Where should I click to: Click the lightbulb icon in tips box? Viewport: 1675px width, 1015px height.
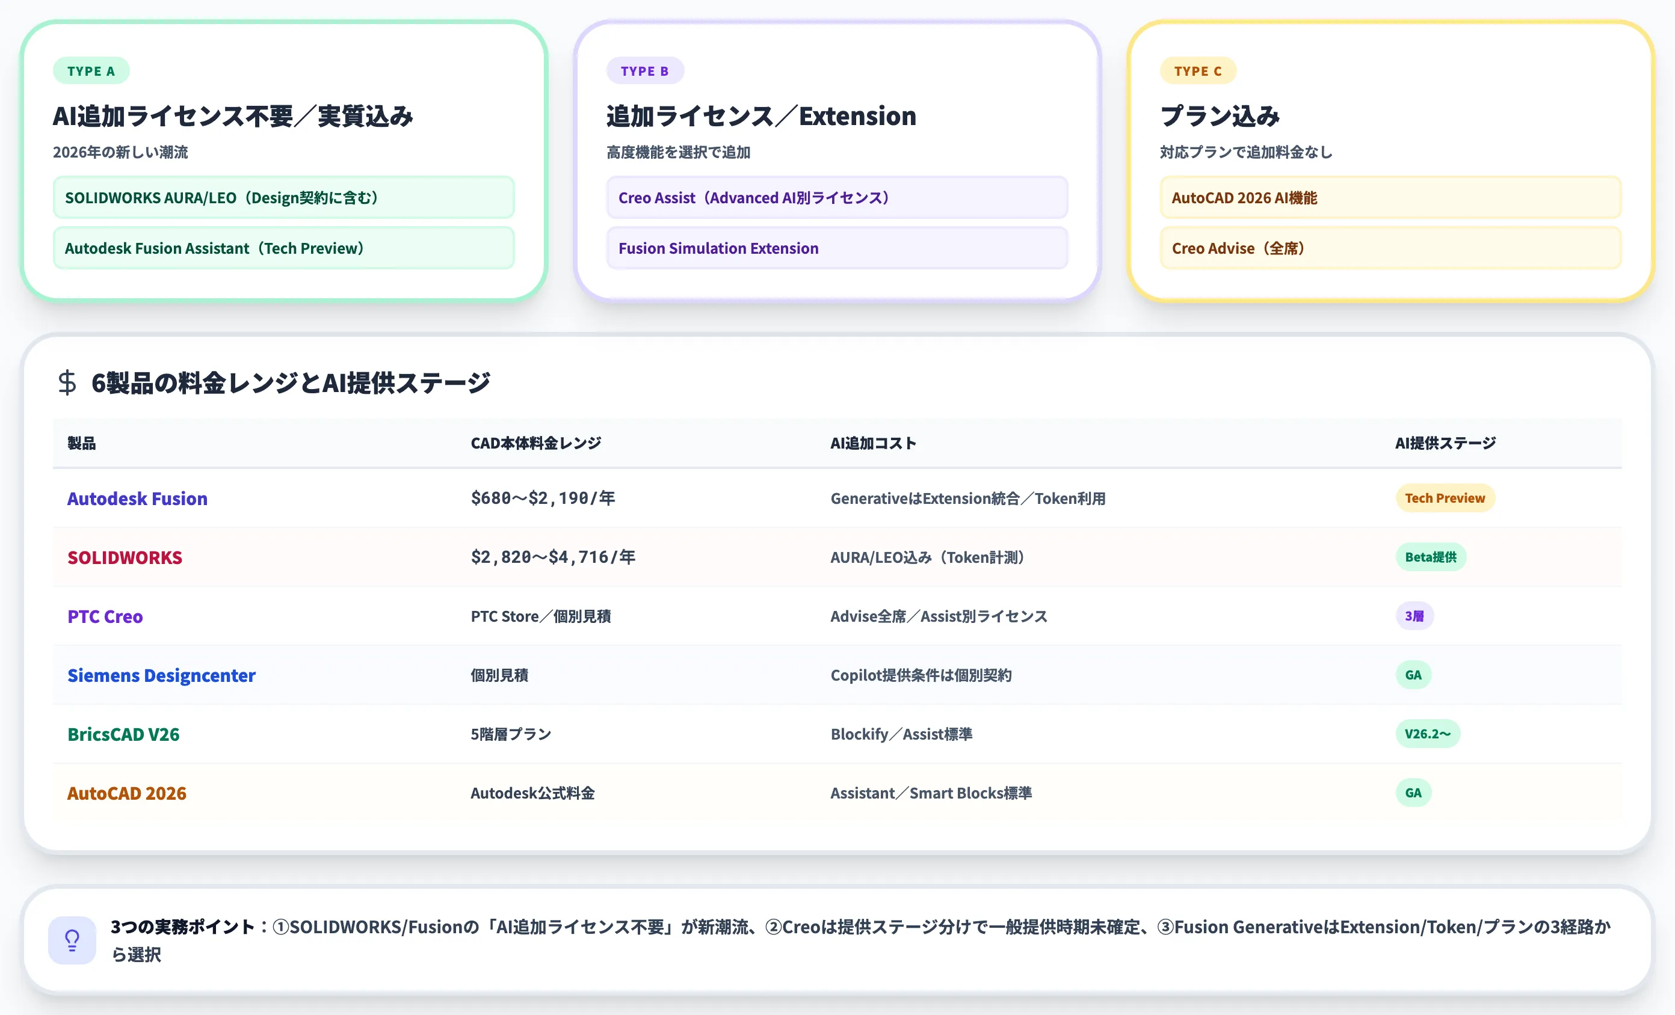(72, 940)
